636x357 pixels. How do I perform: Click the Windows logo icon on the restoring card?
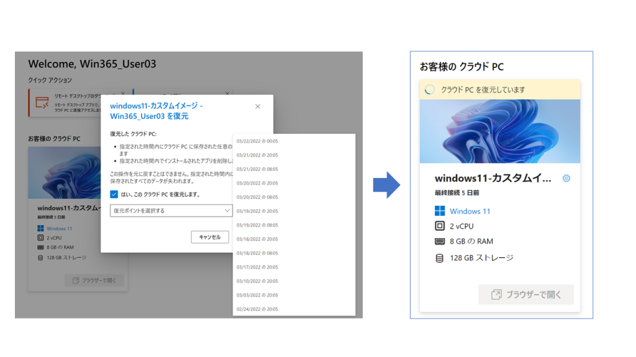point(440,211)
